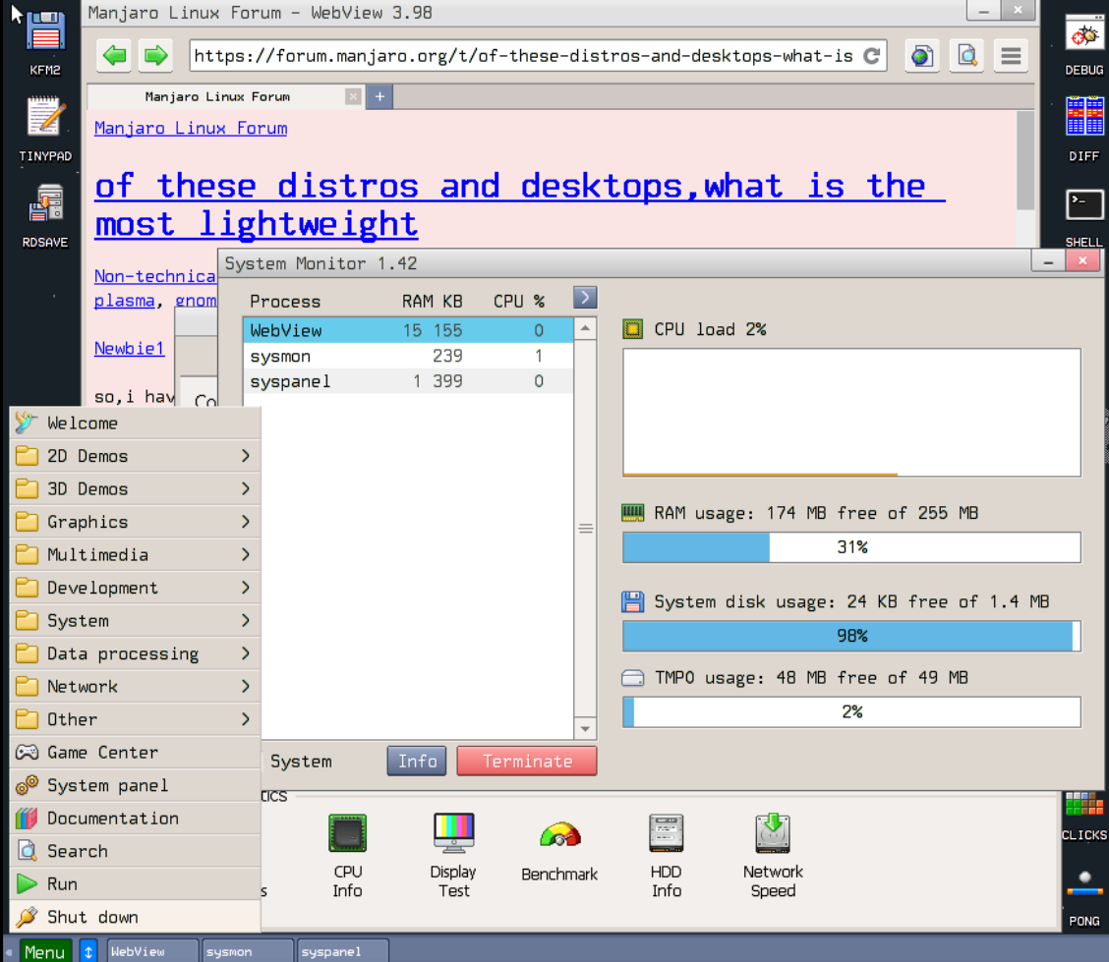Image resolution: width=1109 pixels, height=962 pixels.
Task: Select Shut down in the menu
Action: tap(135, 917)
